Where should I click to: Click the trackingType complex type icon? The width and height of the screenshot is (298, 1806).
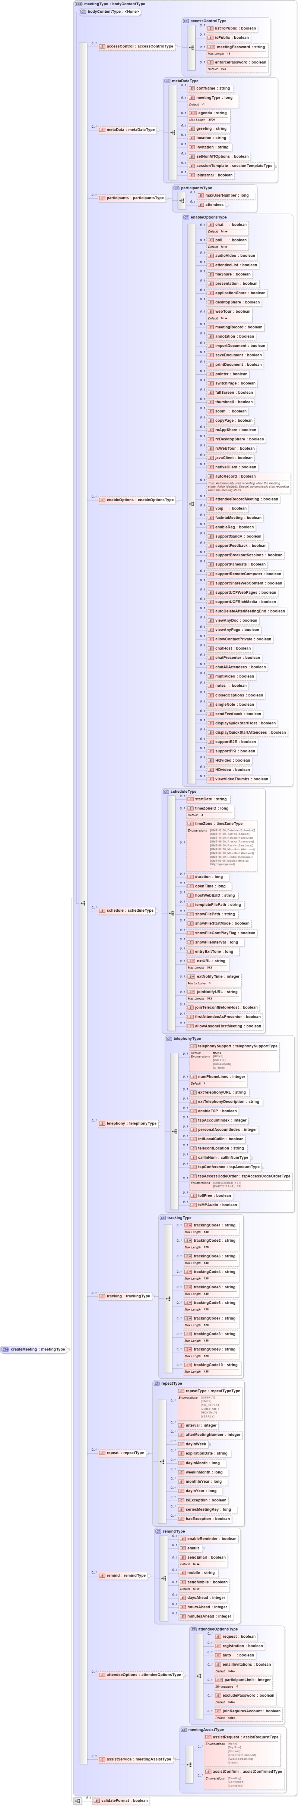tap(162, 1218)
